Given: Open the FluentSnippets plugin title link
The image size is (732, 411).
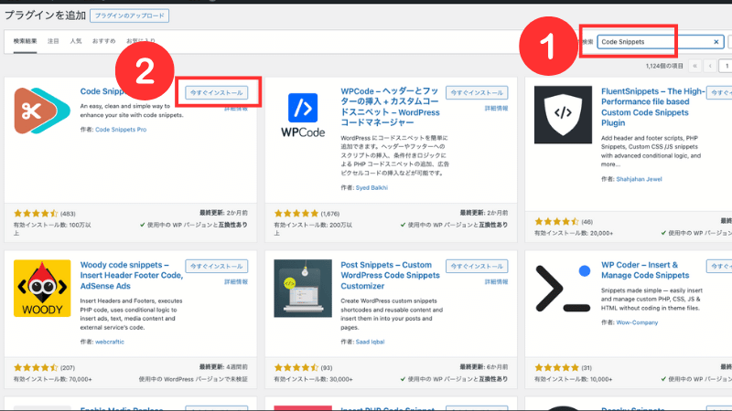Looking at the screenshot, I should (x=652, y=107).
